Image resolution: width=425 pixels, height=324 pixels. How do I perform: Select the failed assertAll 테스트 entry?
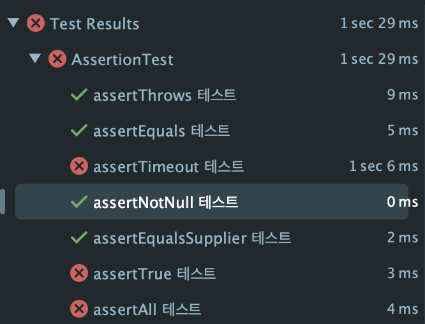pyautogui.click(x=212, y=309)
